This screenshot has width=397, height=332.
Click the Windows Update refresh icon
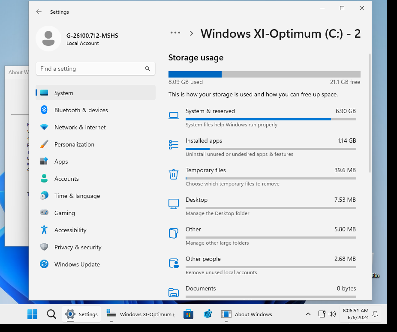coord(44,264)
